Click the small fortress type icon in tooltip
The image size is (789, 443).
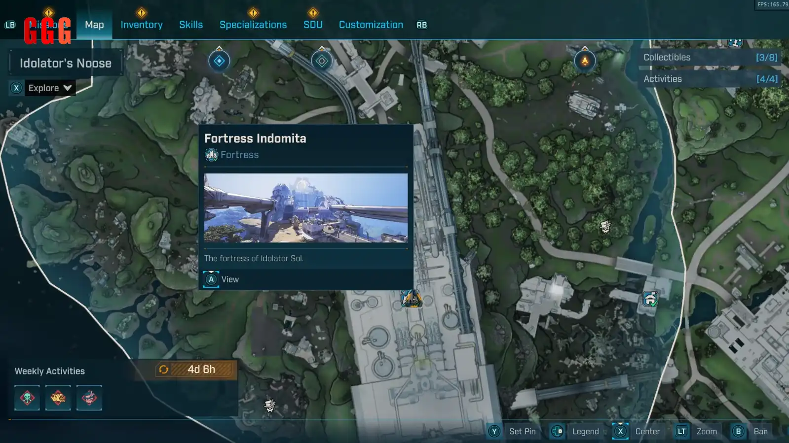tap(212, 155)
